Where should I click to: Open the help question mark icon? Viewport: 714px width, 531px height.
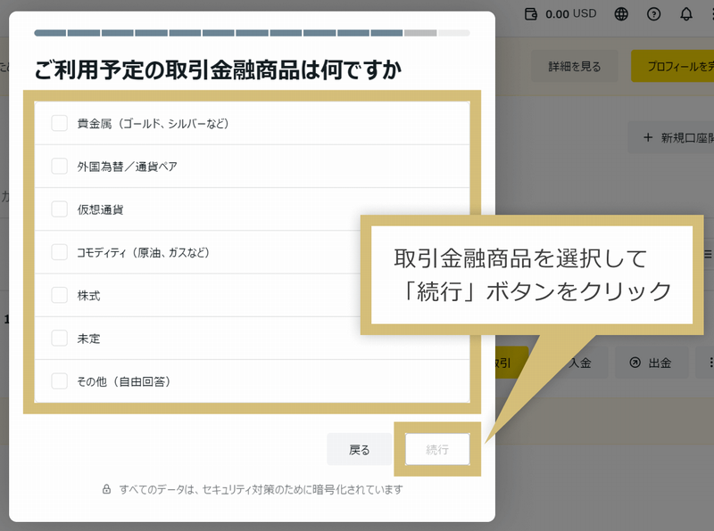click(x=654, y=14)
